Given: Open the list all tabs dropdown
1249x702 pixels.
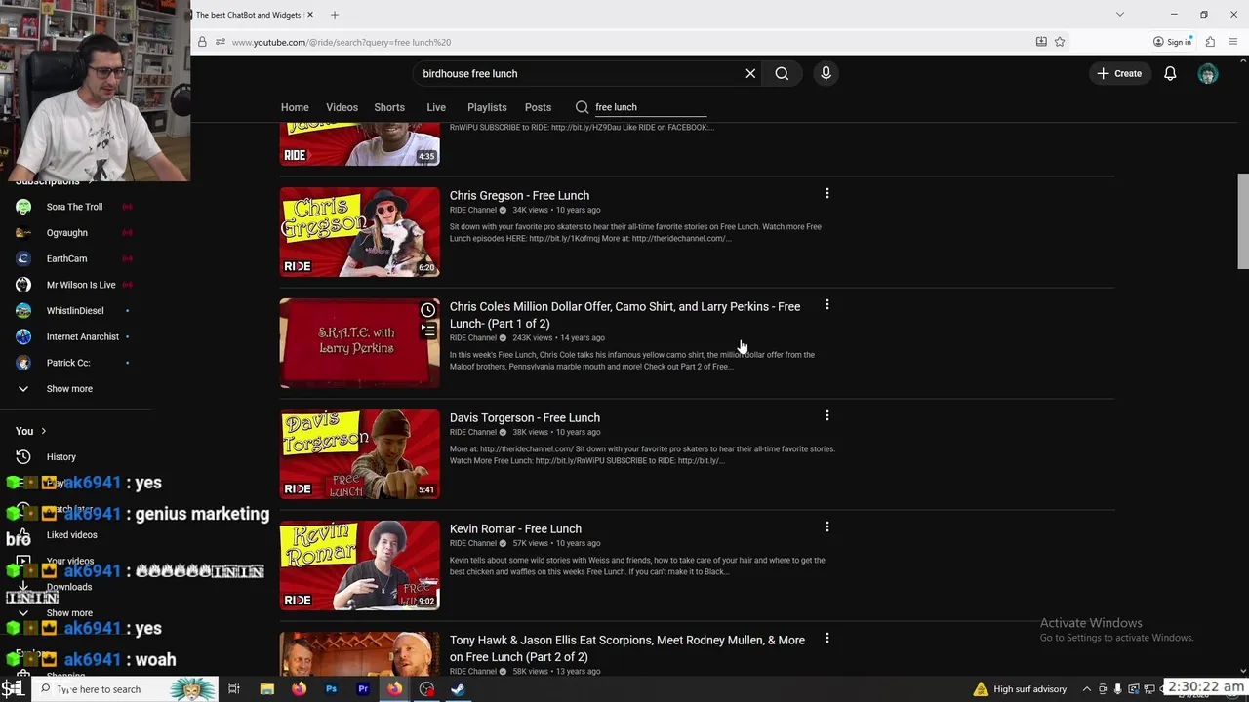Looking at the screenshot, I should click(1119, 15).
